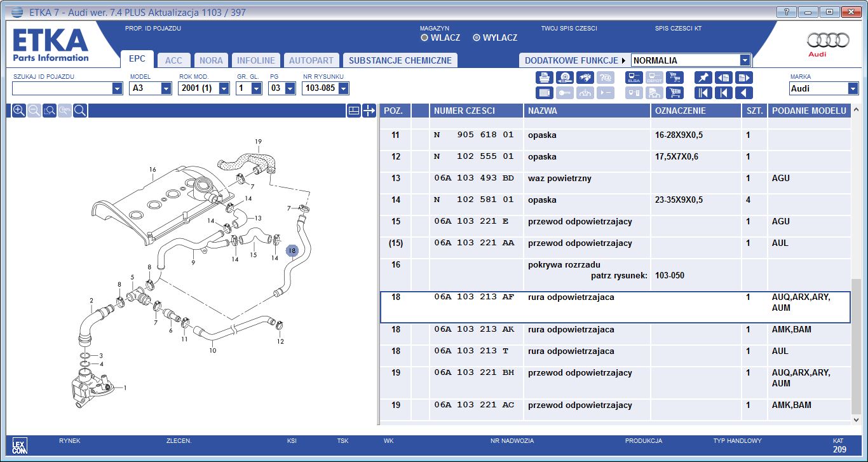Image resolution: width=868 pixels, height=462 pixels.
Task: Click the 103-050 drawing reference
Action: pyautogui.click(x=669, y=276)
